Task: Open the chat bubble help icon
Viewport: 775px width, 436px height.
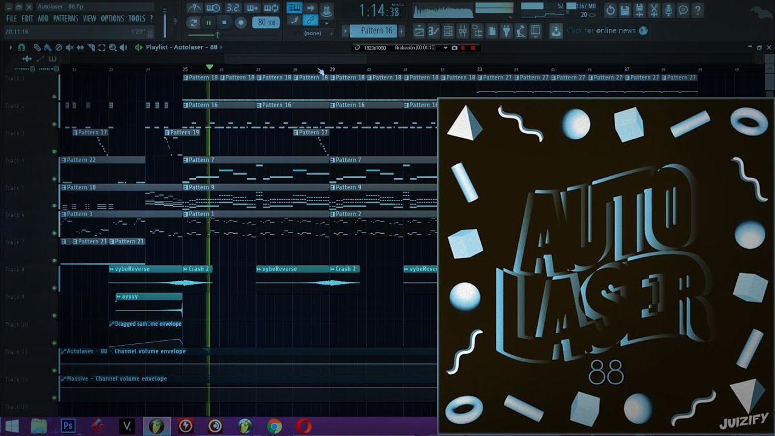Action: pyautogui.click(x=683, y=10)
